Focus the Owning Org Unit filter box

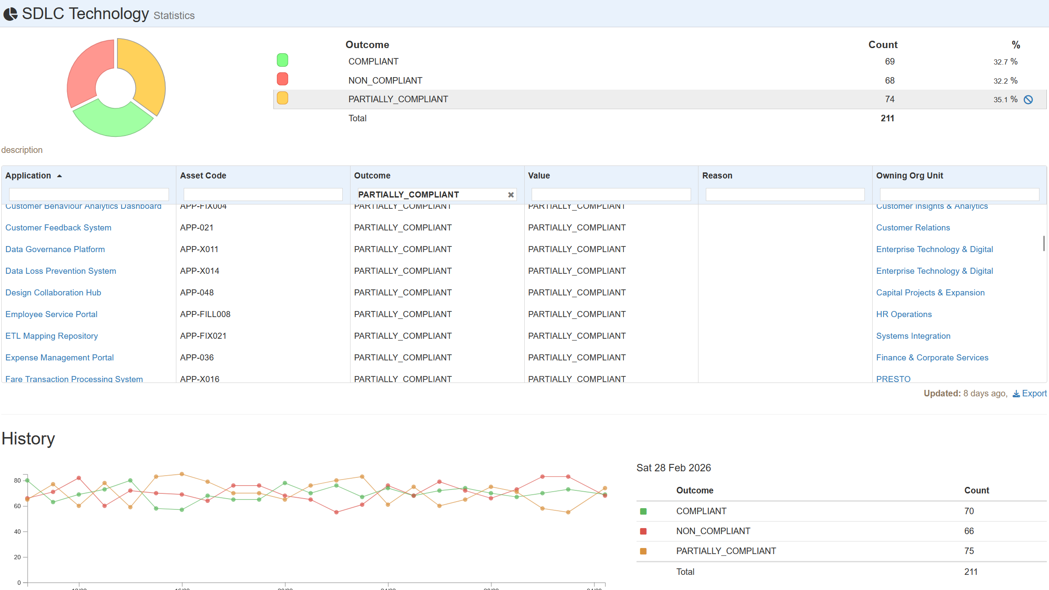959,195
